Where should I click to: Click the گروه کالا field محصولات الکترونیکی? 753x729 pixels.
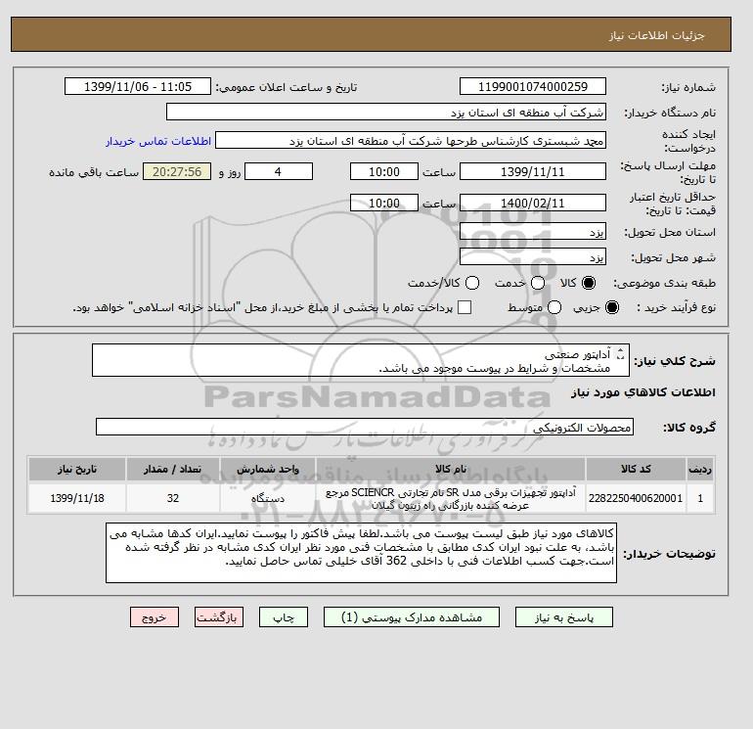(x=365, y=427)
